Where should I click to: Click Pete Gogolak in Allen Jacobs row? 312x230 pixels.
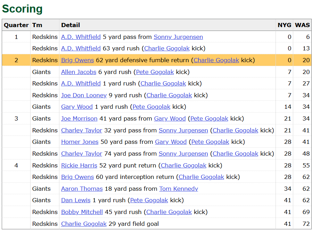coord(155,72)
